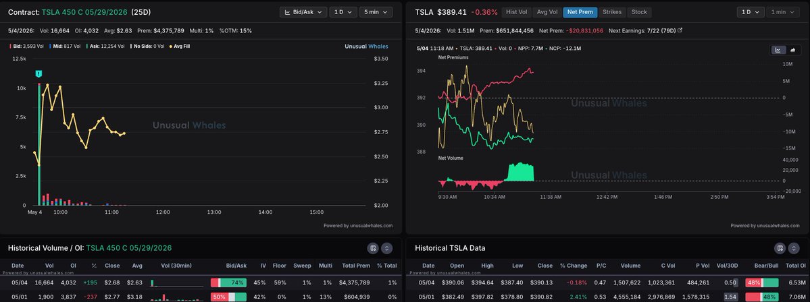Image resolution: width=810 pixels, height=302 pixels.
Task: Click the 1.54 Vol/30D cell
Action: 730,297
